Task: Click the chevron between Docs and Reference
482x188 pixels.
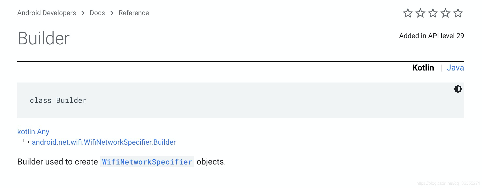Action: [x=111, y=13]
